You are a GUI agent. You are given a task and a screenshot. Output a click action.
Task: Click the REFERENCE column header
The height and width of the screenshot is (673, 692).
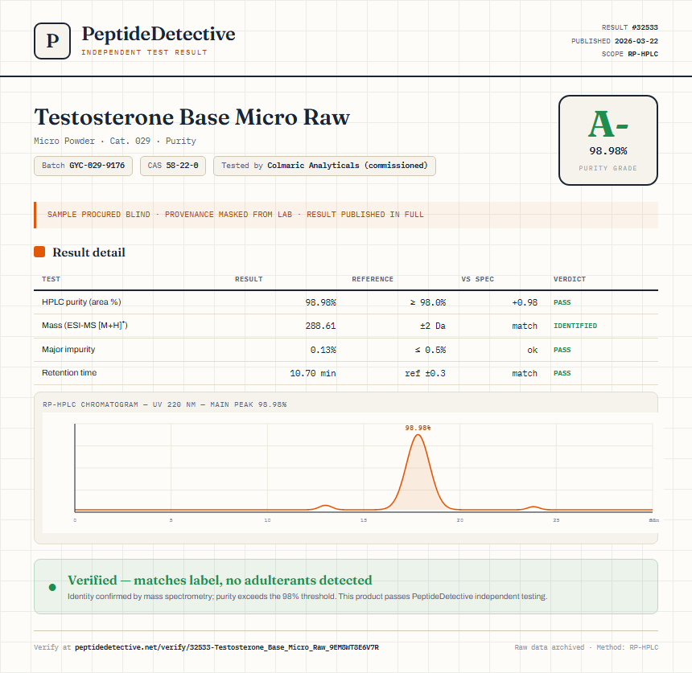tap(373, 279)
